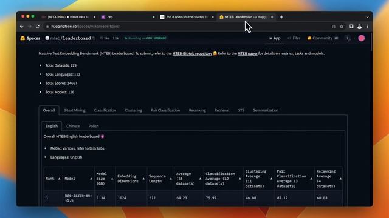The width and height of the screenshot is (389, 218).
Task: Open the Files tab
Action: pos(294,38)
